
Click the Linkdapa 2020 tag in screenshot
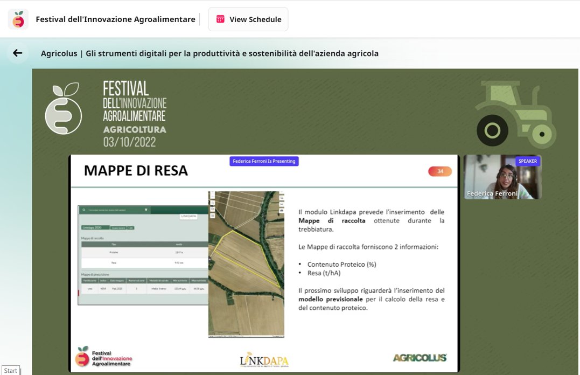click(x=95, y=228)
